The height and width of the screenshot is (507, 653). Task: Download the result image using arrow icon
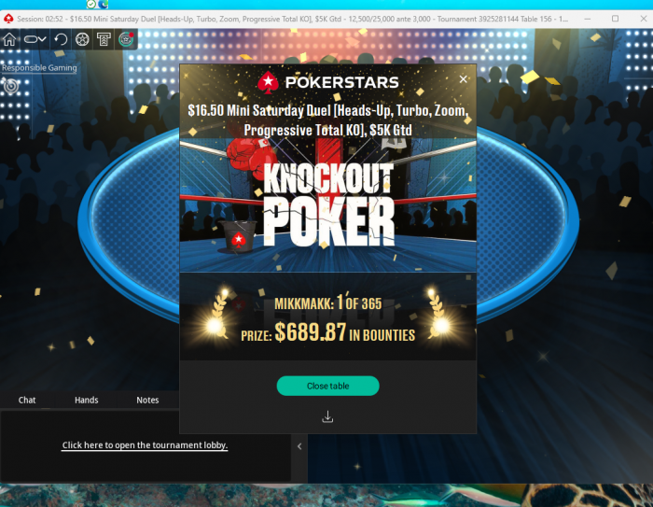coord(327,416)
